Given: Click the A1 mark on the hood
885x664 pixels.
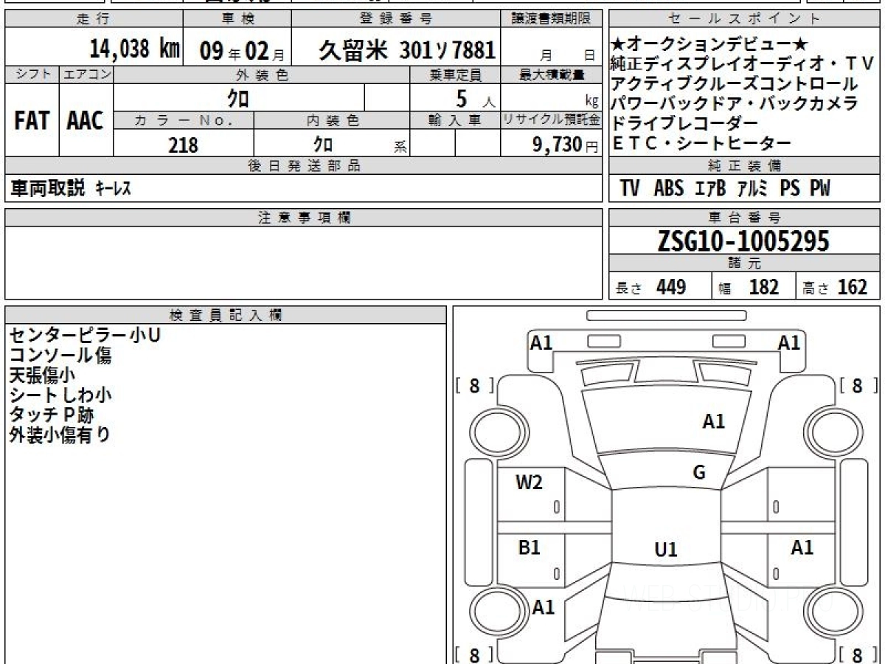Looking at the screenshot, I should [714, 421].
